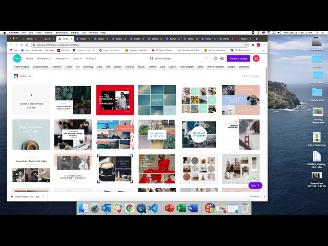
Task: Go to the Chrome home page
Action: click(27, 45)
